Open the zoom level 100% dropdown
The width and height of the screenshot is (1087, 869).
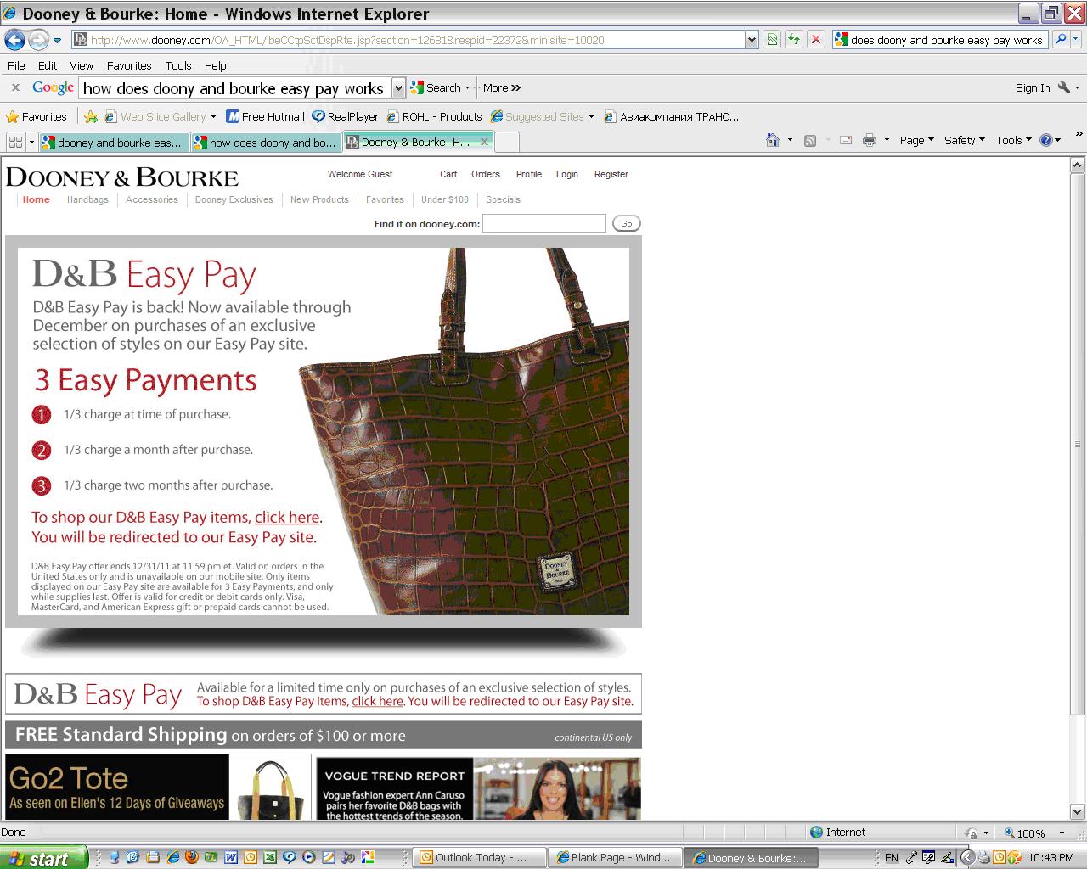coord(1062,833)
